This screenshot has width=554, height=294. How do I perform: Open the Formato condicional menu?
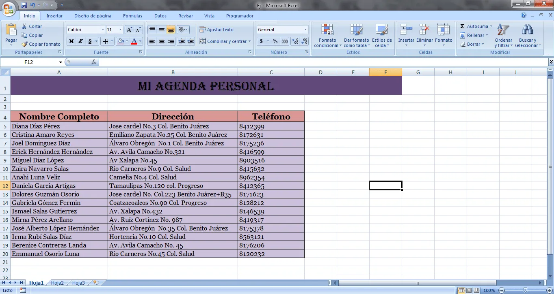pos(327,36)
